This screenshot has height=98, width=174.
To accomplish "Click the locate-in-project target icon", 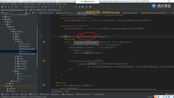I will click(26, 13).
